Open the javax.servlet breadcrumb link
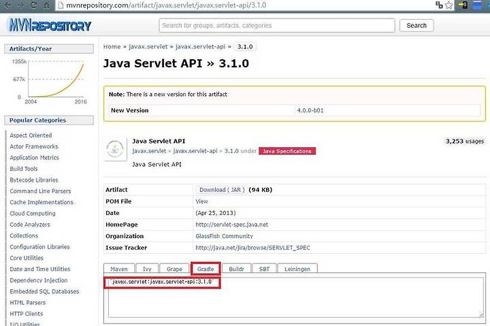This screenshot has width=490, height=326. pyautogui.click(x=148, y=46)
